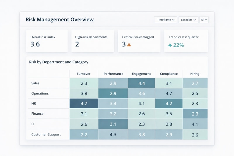The image size is (234, 156).
Task: Select the Critical issues flagged card
Action: pyautogui.click(x=139, y=41)
